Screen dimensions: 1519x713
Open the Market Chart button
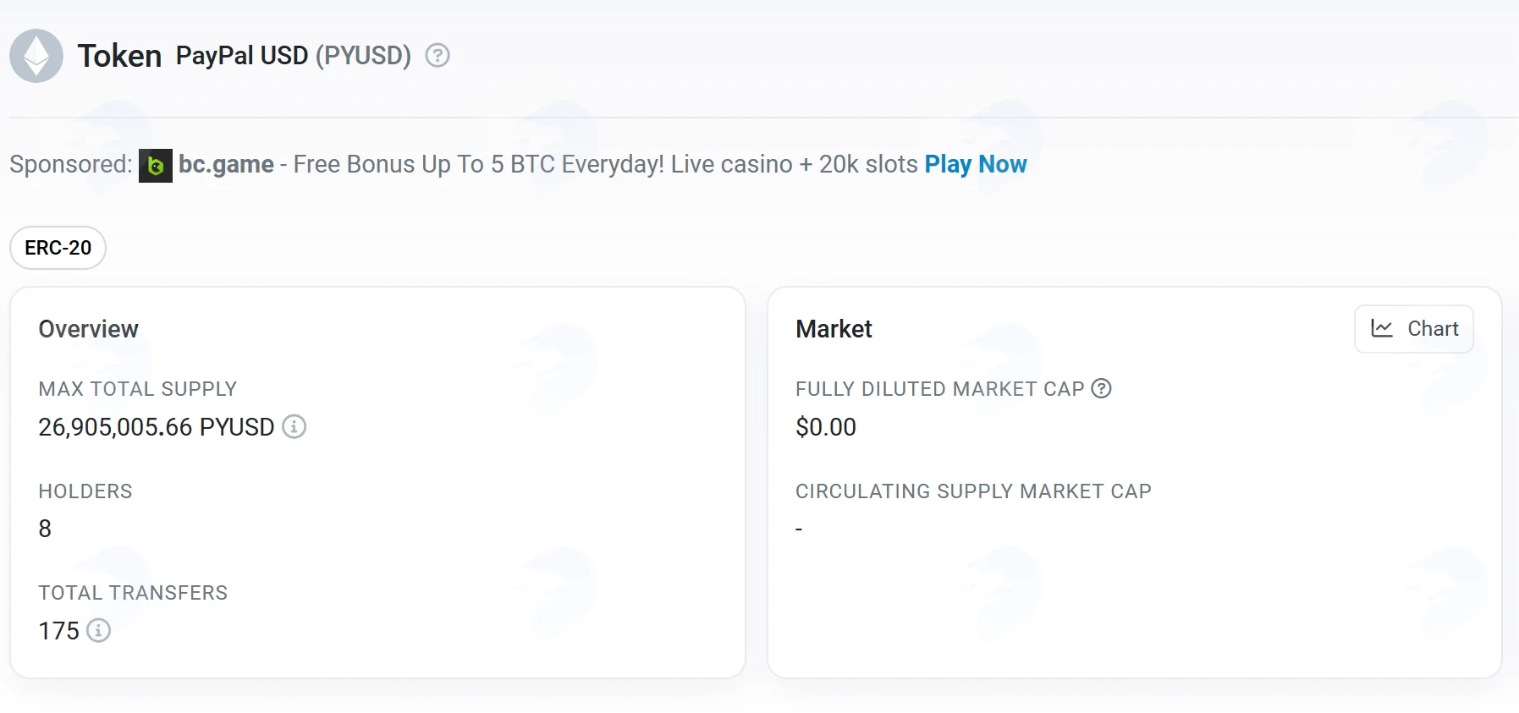tap(1414, 329)
